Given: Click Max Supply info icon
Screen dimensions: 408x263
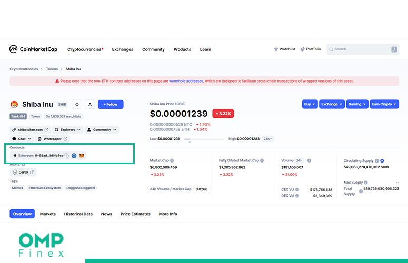Looking at the screenshot, I should tap(366, 183).
